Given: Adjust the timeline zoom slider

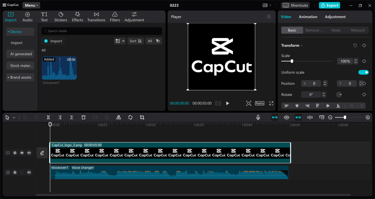Looking at the screenshot, I should point(345,117).
